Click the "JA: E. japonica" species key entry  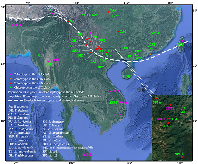pyautogui.click(x=19, y=107)
